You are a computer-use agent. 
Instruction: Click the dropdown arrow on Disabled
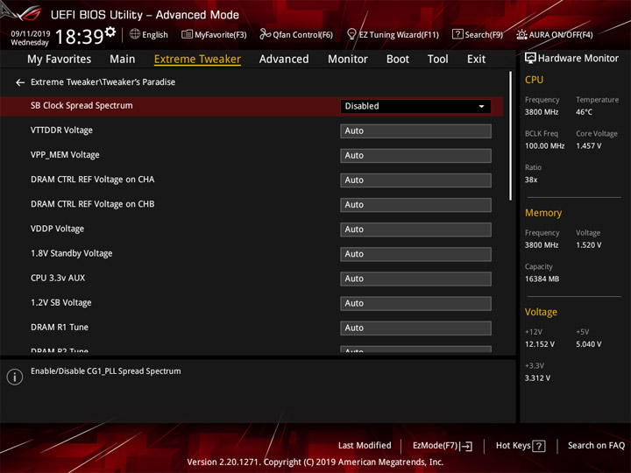click(481, 107)
